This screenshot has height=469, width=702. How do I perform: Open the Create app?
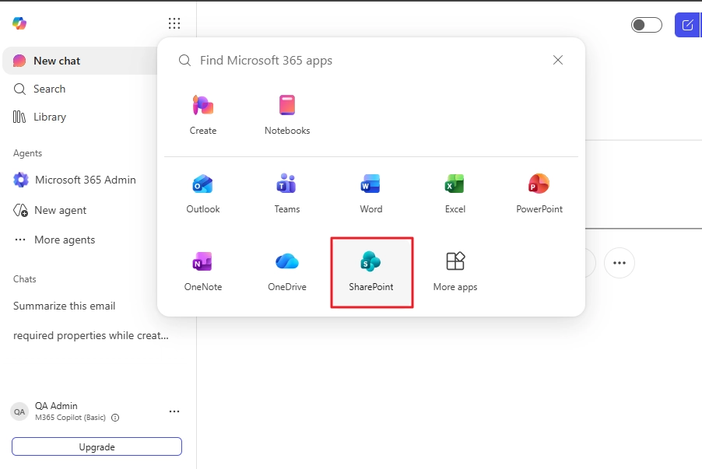203,115
